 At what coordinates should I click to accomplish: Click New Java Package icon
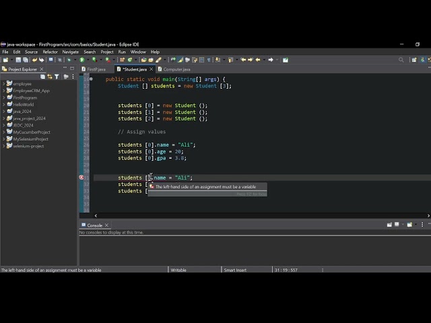click(122, 60)
